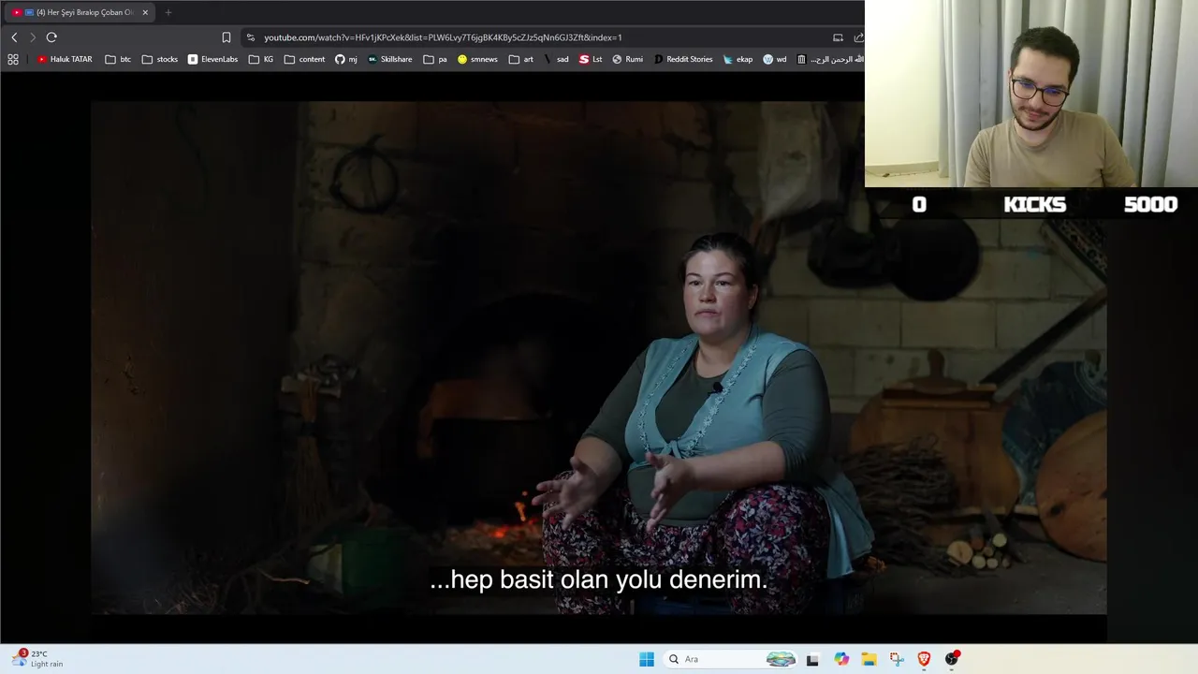This screenshot has width=1198, height=674.
Task: Open the Skillshare bookmark
Action: click(389, 59)
